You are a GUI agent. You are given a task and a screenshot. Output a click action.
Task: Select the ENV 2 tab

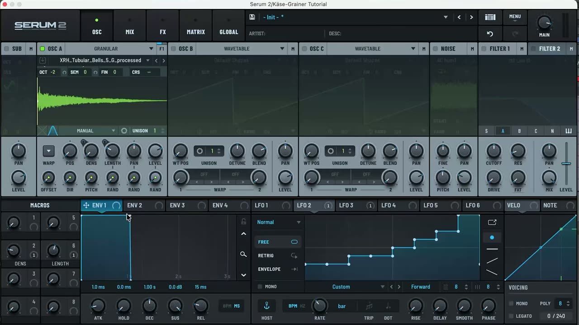[x=144, y=205]
